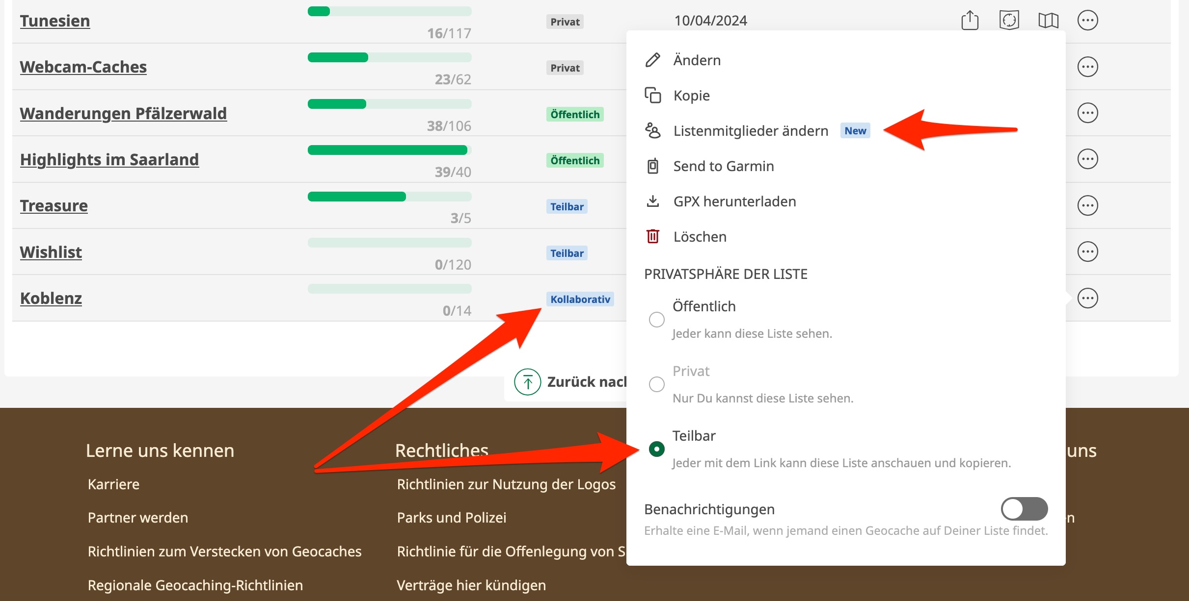Open the Wanderungen Pfälzerwald list link
Screen dimensions: 1189x601
click(x=123, y=113)
